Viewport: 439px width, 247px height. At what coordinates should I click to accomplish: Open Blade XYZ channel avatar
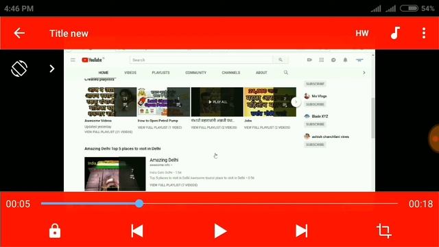click(307, 116)
